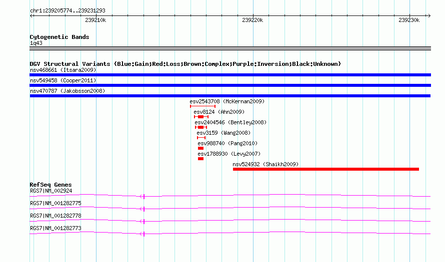Select the esv2543708 red loss glyph
The width and height of the screenshot is (445, 262).
(x=202, y=106)
